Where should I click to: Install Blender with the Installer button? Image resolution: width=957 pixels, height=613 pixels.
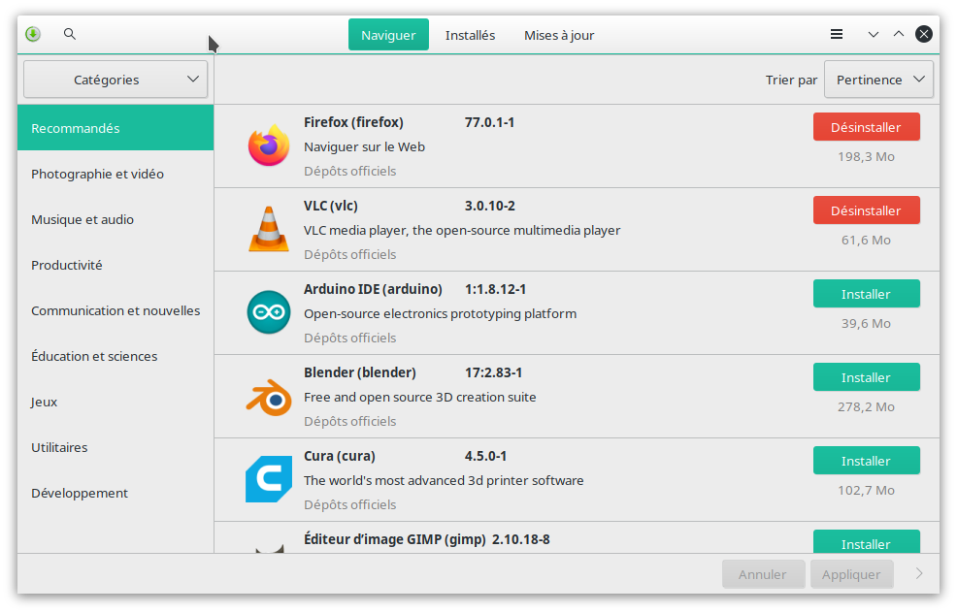866,377
